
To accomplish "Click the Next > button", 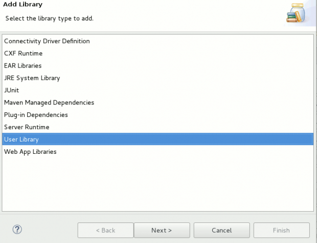I will [x=162, y=230].
